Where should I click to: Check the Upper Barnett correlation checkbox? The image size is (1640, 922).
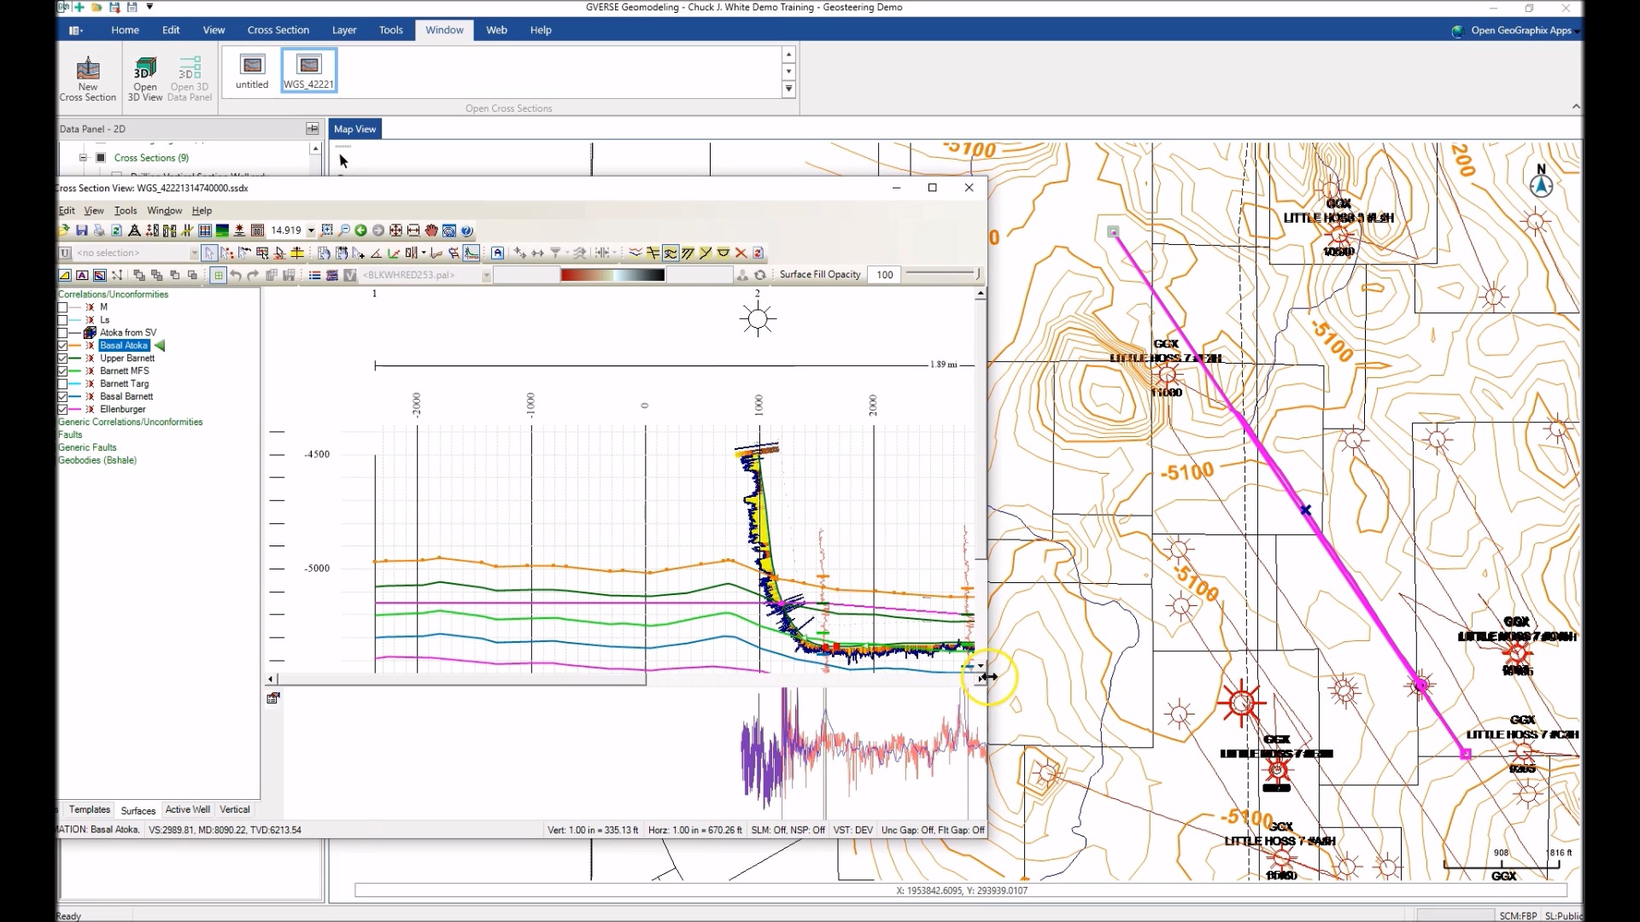[x=63, y=358]
